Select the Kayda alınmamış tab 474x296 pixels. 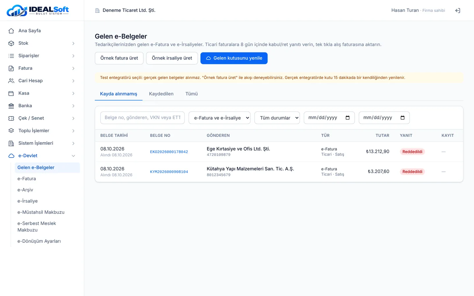(x=118, y=94)
